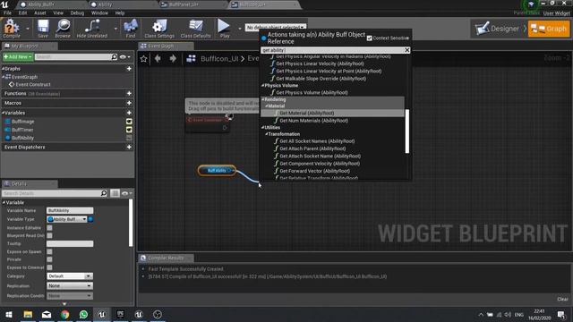Navigate back in graph history

click(x=158, y=58)
